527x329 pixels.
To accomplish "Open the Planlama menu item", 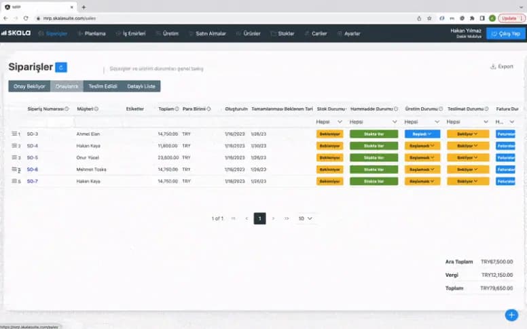I will (x=92, y=33).
